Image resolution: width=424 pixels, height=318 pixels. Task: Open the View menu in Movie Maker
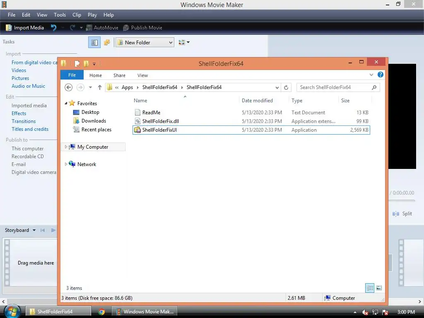click(x=42, y=15)
